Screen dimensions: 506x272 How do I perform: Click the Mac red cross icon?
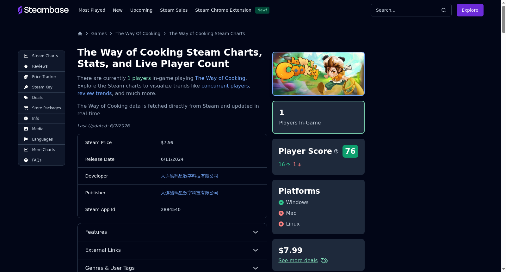click(281, 213)
